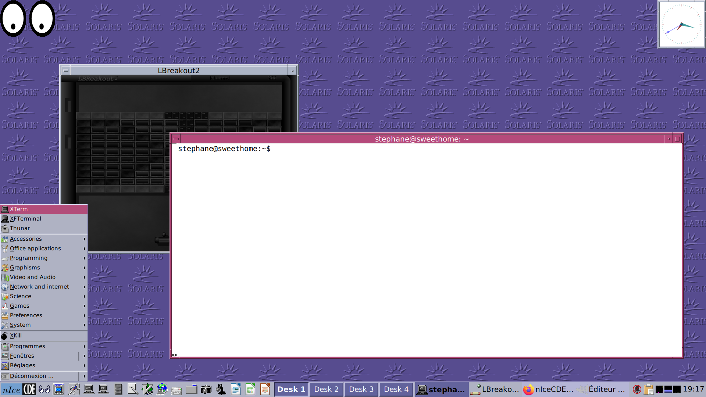
Task: Click the LBreakout2 title bar
Action: (x=179, y=70)
